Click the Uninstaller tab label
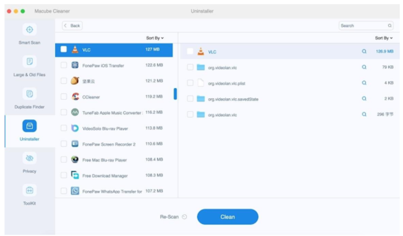 29,139
